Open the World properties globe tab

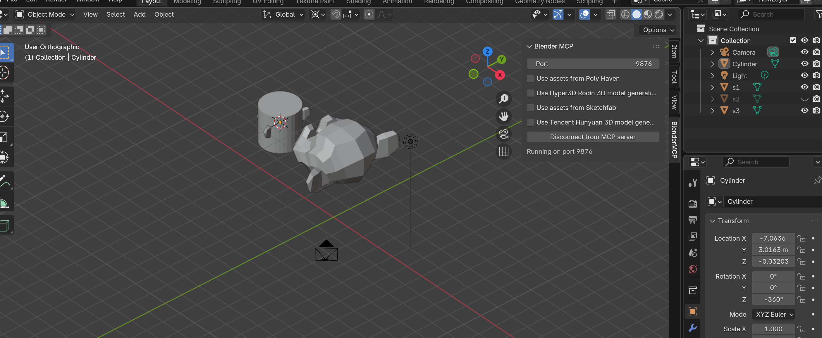[692, 270]
